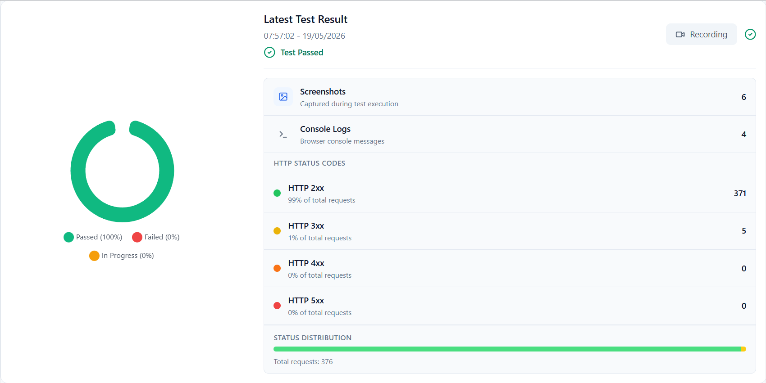Viewport: 766px width, 383px height.
Task: Select the HTTP 5xx row label
Action: point(306,301)
